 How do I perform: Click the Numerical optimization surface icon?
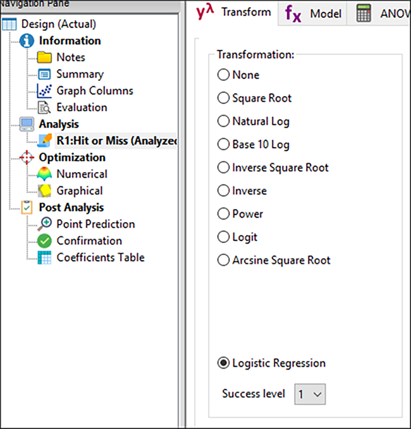coord(45,174)
